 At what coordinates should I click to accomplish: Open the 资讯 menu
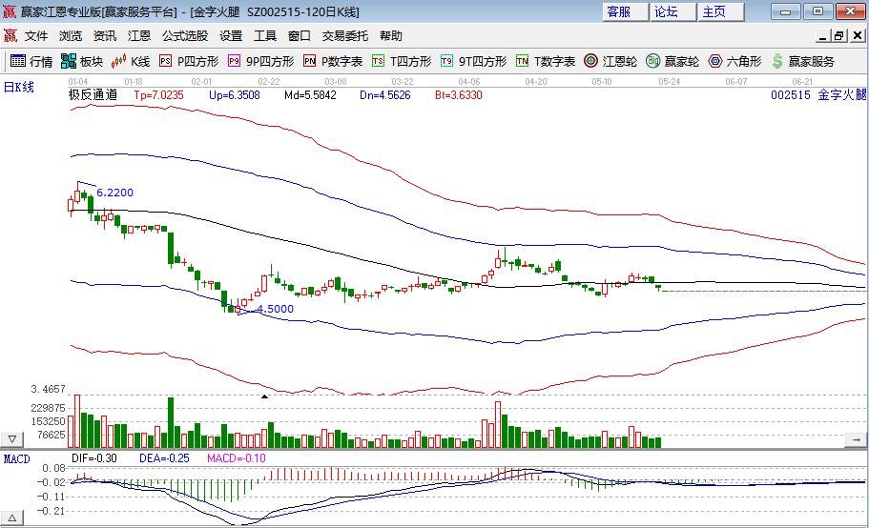coord(105,36)
